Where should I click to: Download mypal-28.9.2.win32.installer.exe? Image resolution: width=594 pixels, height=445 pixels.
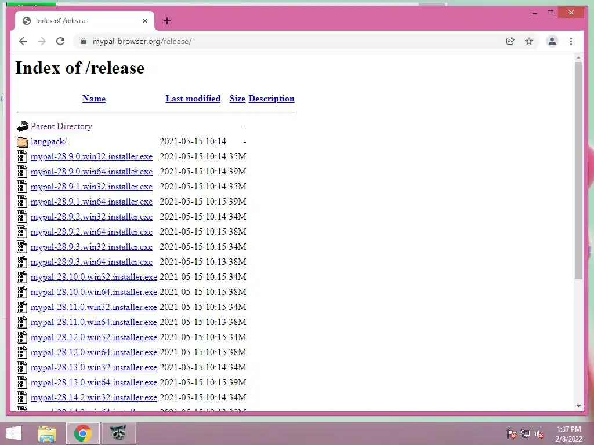click(92, 217)
